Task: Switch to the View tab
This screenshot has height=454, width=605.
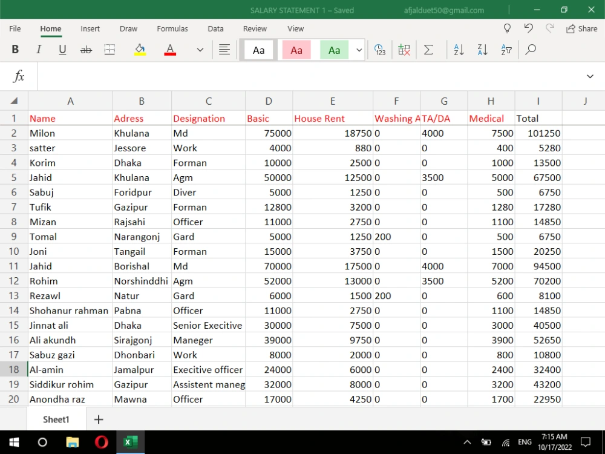Action: 296,28
